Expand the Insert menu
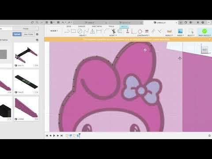 [x=180, y=35]
